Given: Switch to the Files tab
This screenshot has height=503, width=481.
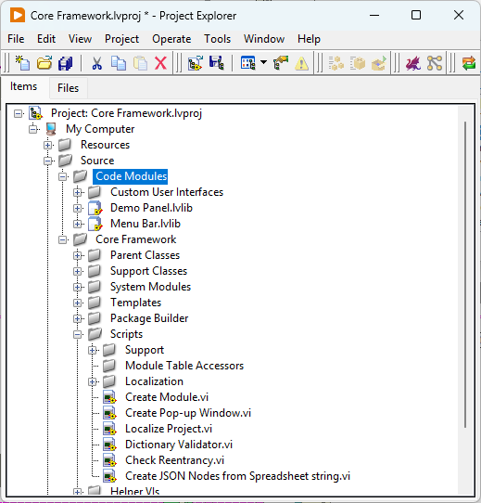Looking at the screenshot, I should 68,87.
